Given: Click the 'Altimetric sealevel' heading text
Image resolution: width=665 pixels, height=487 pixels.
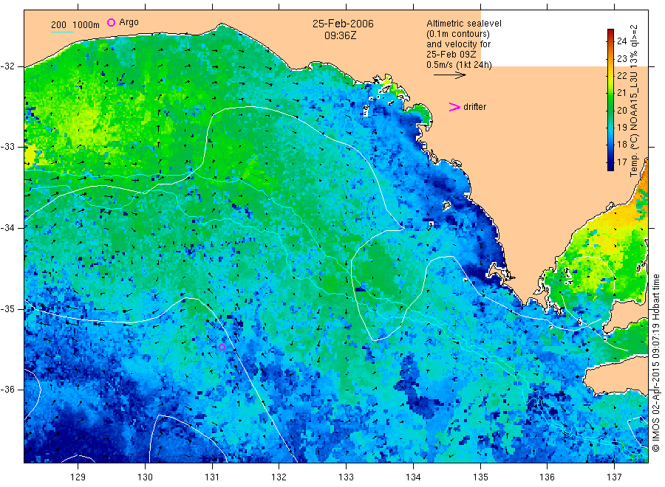Looking at the screenshot, I should (464, 24).
